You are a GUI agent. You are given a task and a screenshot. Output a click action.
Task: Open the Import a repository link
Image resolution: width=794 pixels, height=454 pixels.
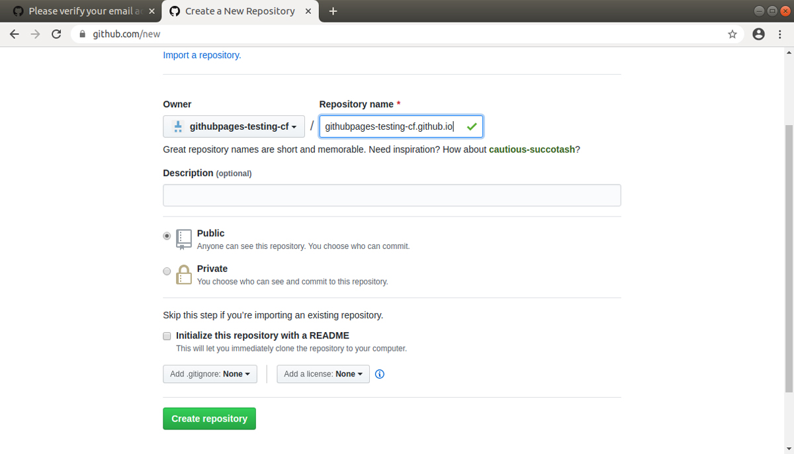click(202, 55)
